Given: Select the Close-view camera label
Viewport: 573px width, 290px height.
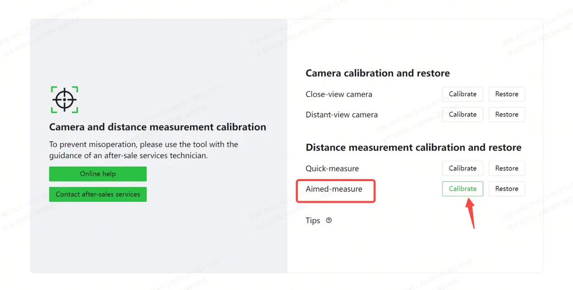Looking at the screenshot, I should coord(339,94).
